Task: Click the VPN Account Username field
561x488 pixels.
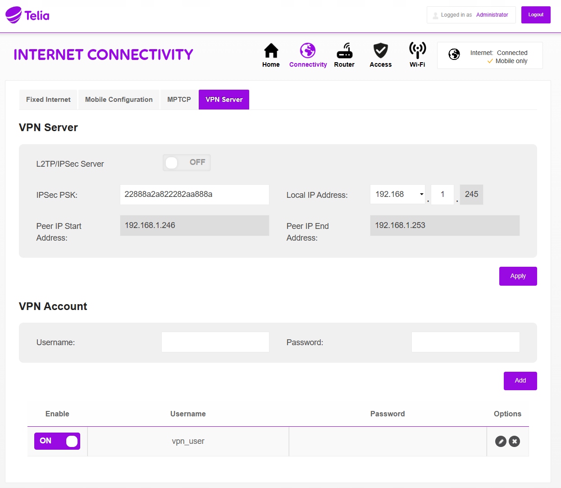Action: (215, 342)
